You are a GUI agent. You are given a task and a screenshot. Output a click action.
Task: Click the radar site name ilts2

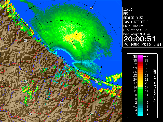coord(128,10)
